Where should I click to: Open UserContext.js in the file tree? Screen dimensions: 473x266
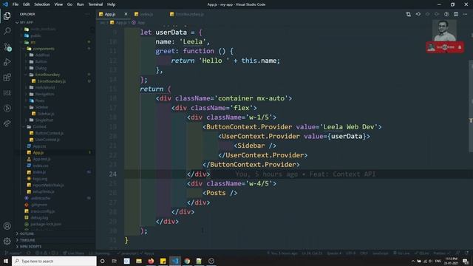[x=47, y=140]
